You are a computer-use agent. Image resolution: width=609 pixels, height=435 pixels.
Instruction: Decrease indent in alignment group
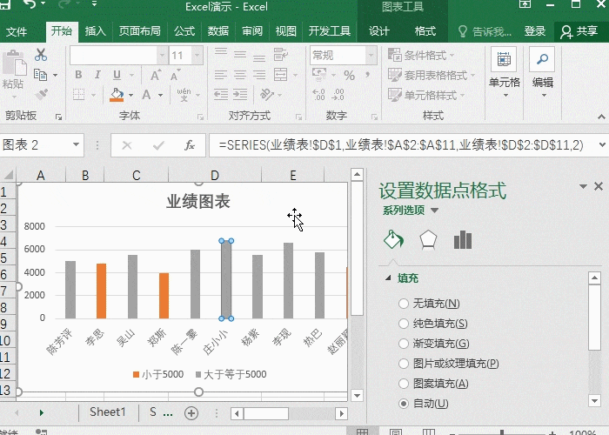[221, 94]
